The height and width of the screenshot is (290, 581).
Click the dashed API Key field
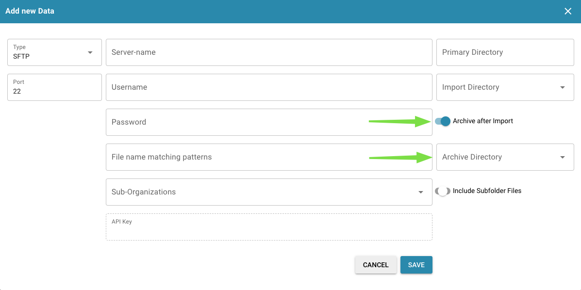(268, 226)
